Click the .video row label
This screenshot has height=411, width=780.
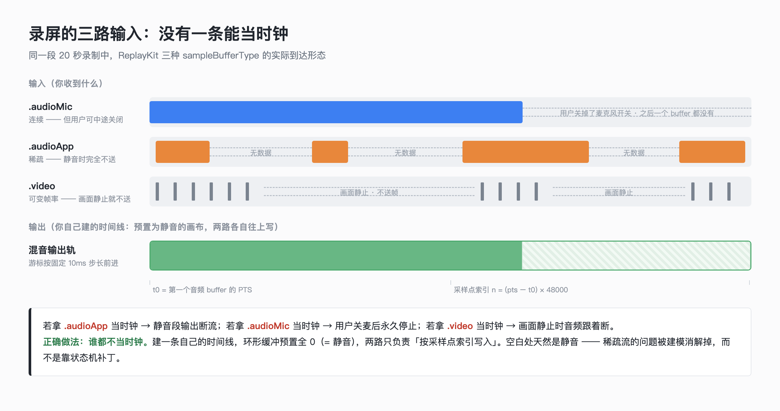tap(42, 186)
